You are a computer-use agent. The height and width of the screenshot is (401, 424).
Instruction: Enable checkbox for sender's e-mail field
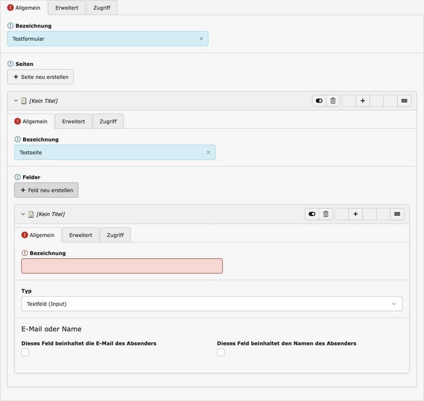tap(25, 353)
